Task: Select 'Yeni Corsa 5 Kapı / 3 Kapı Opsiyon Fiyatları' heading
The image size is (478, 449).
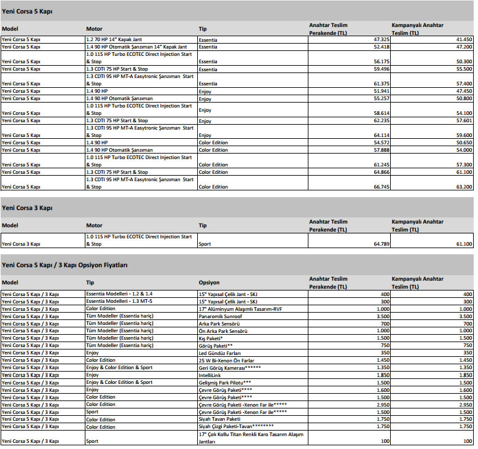Action: [x=65, y=265]
